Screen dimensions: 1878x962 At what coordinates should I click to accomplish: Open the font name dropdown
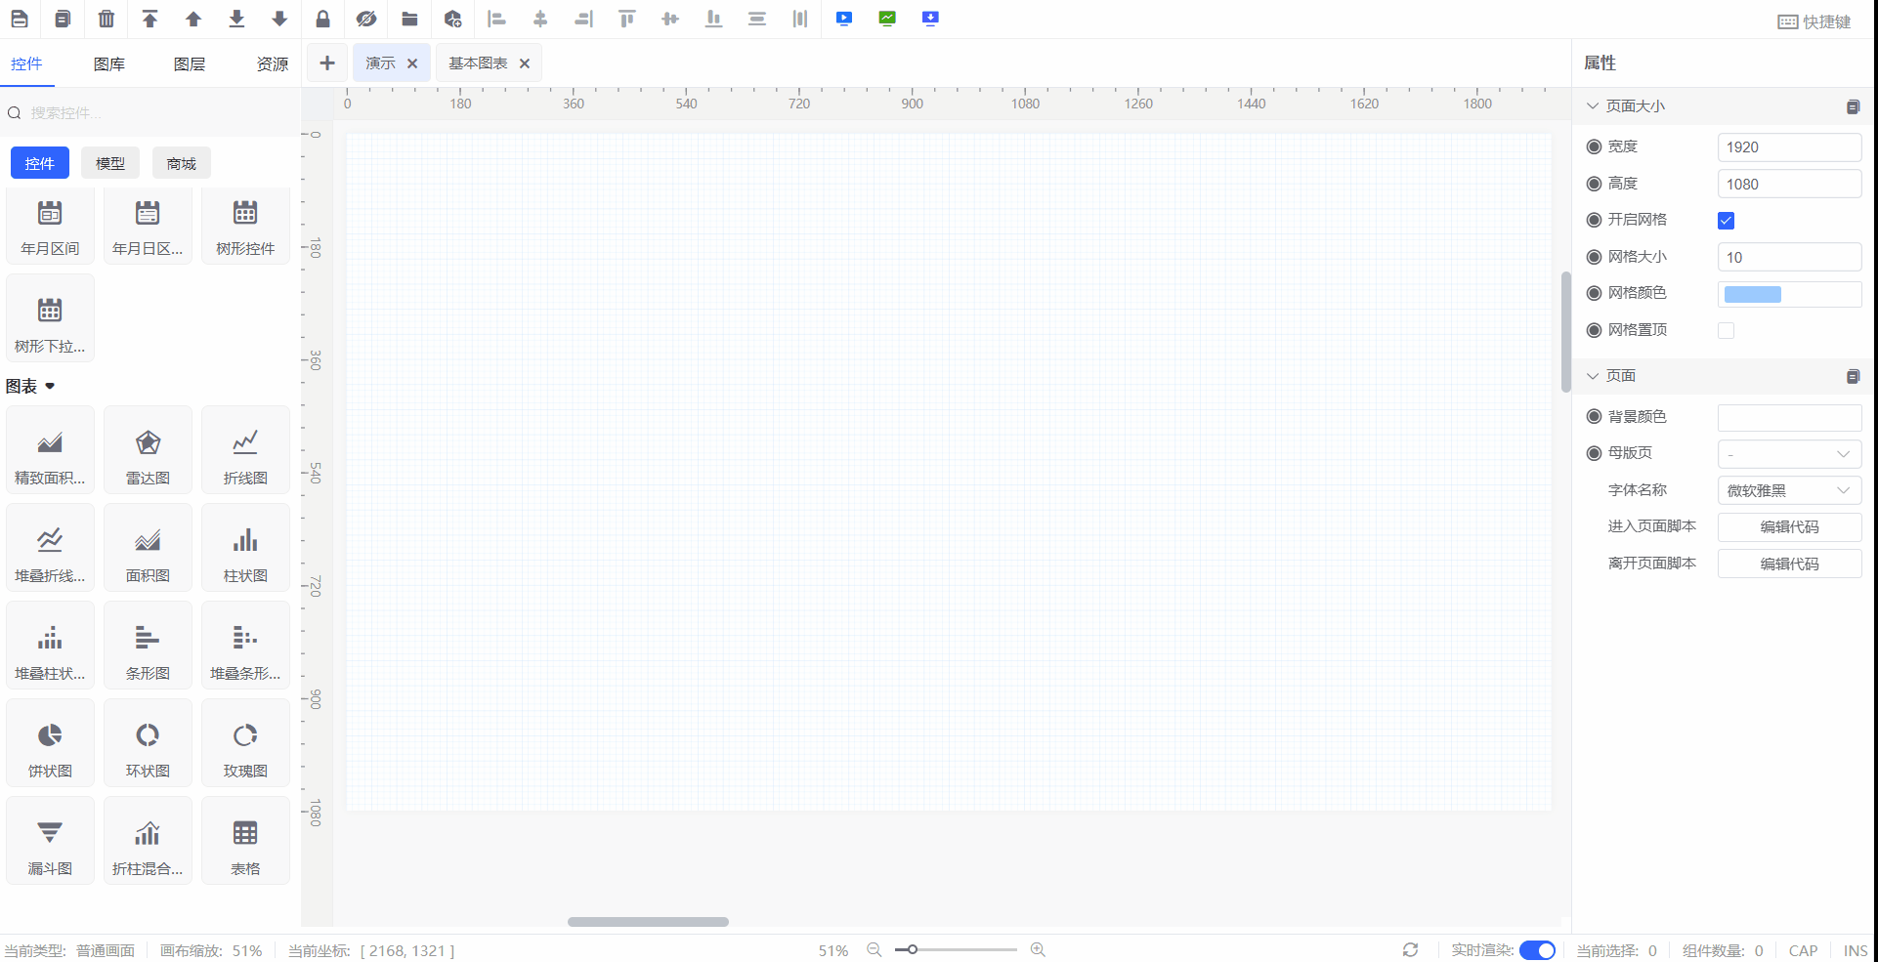coord(1789,490)
